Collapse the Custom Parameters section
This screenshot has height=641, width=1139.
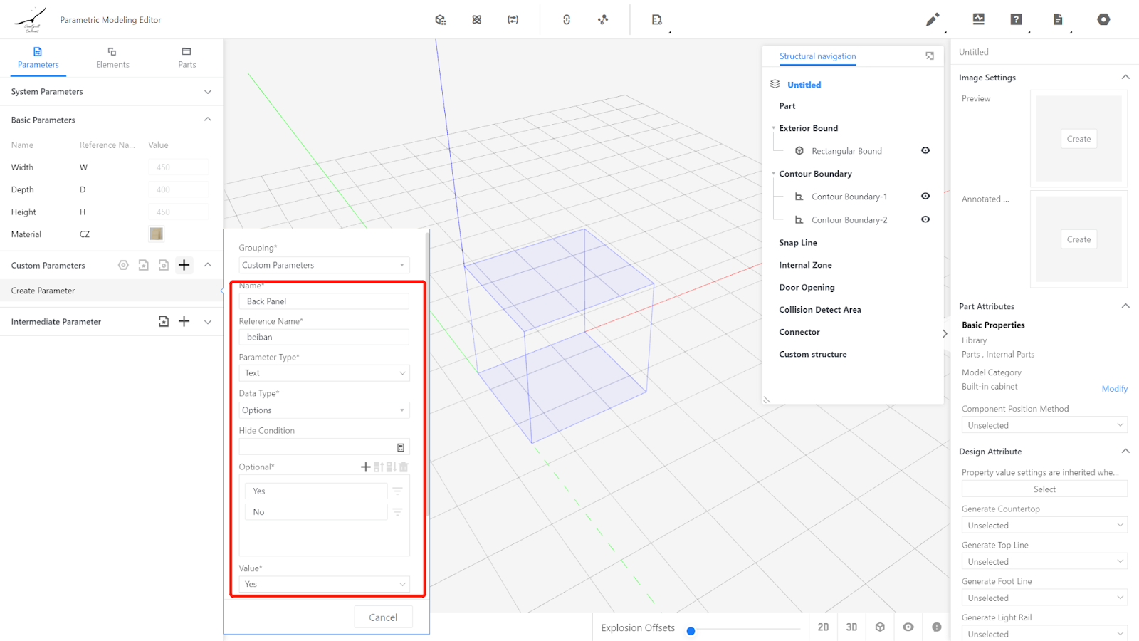(x=208, y=265)
